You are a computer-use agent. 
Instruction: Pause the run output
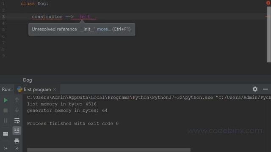coord(6,120)
